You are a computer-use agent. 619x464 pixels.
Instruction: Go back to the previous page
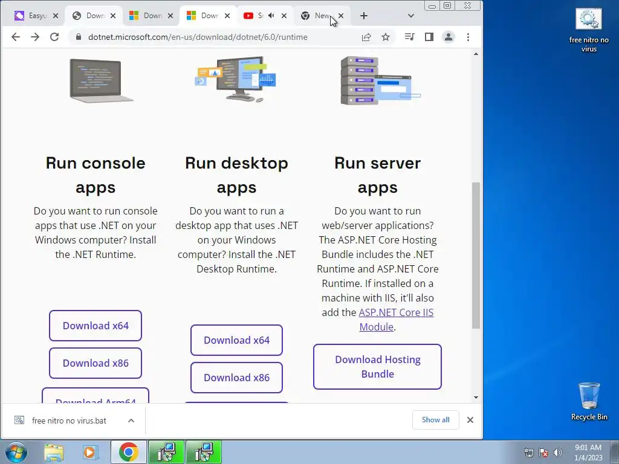tap(16, 37)
